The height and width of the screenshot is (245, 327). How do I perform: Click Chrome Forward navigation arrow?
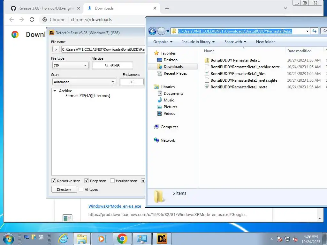point(22,19)
